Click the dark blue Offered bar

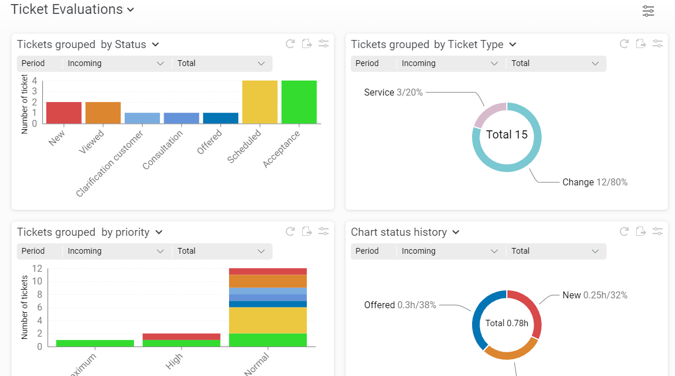[220, 118]
